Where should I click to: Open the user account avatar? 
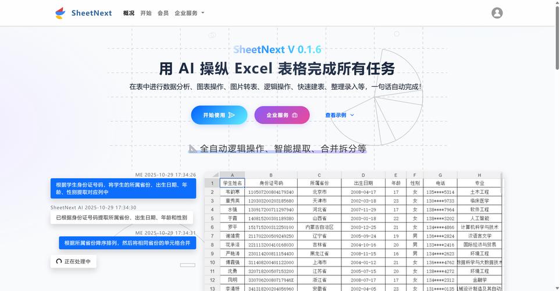click(497, 13)
